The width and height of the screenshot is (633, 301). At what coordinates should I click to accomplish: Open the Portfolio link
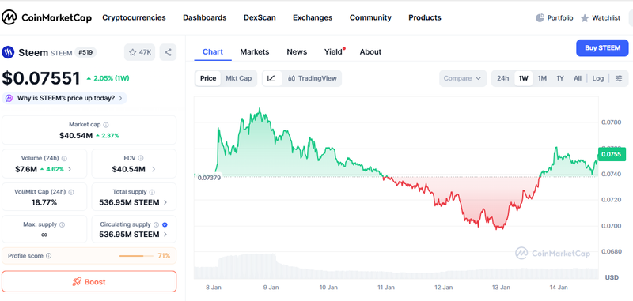[555, 17]
